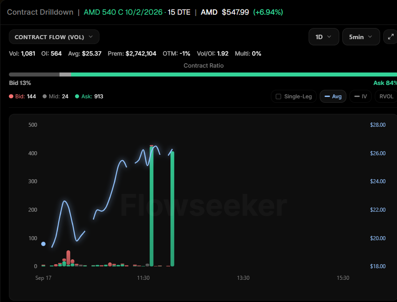
Task: Open the 1D timeframe dropdown
Action: coord(324,37)
